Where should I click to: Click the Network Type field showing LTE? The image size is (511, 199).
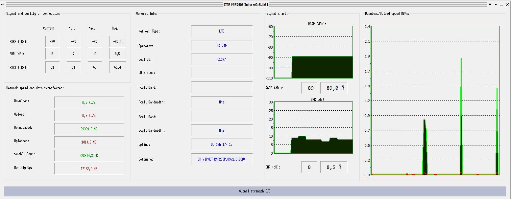[222, 31]
